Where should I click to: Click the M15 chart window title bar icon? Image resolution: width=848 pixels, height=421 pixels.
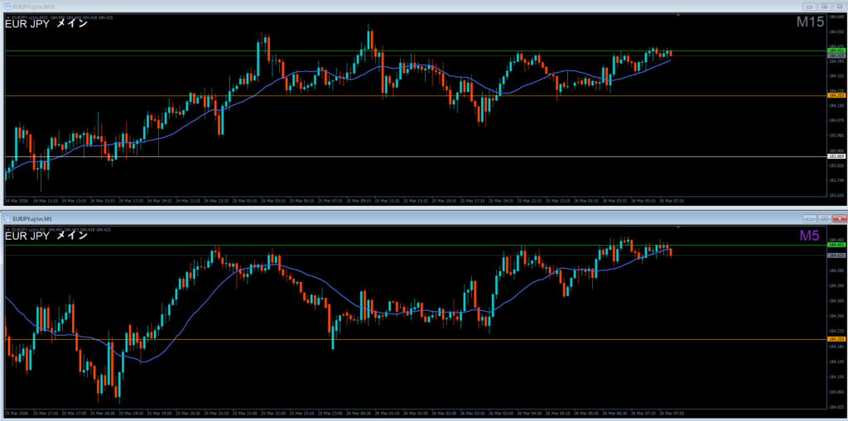coord(7,6)
